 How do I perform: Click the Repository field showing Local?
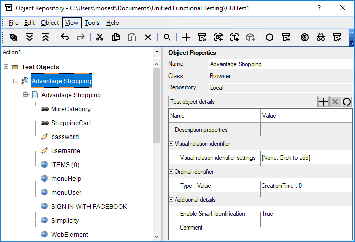click(280, 88)
